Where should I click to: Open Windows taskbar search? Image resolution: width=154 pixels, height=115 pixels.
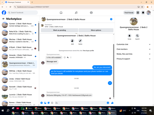pyautogui.click(x=8, y=110)
